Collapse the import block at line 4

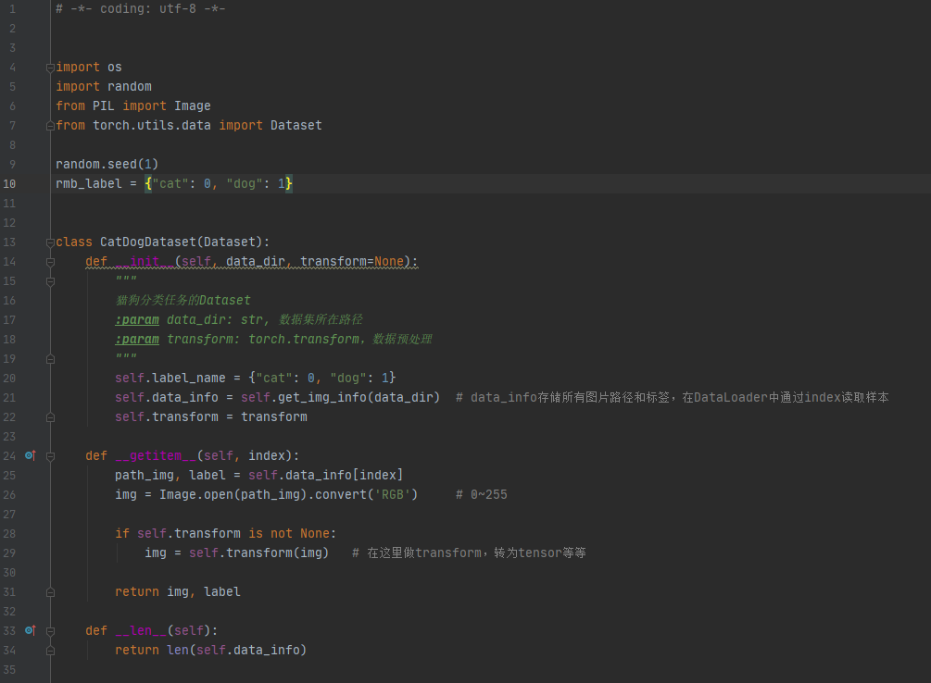(50, 68)
